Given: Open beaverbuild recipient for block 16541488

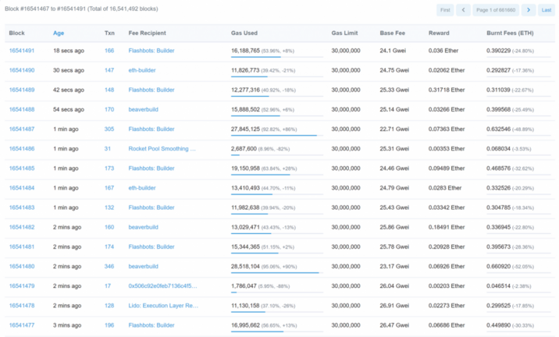Looking at the screenshot, I should pyautogui.click(x=144, y=109).
